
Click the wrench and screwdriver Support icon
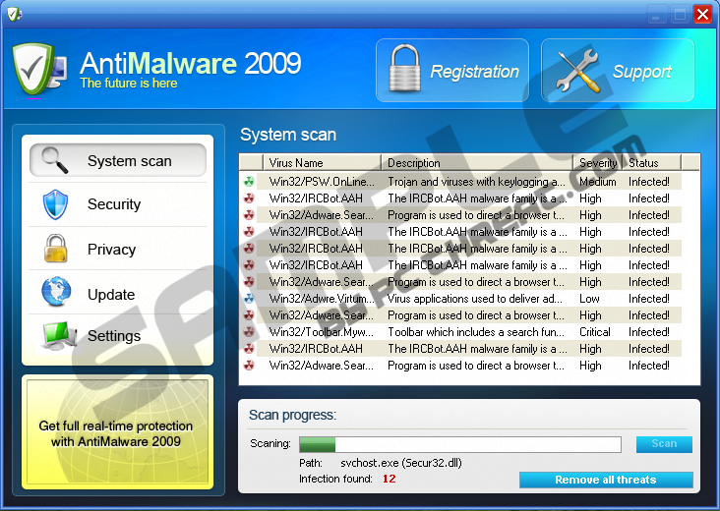(576, 71)
